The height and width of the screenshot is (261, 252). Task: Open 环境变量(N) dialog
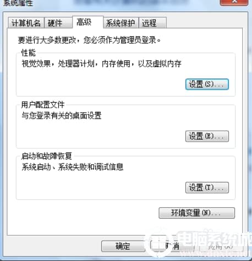tap(196, 213)
